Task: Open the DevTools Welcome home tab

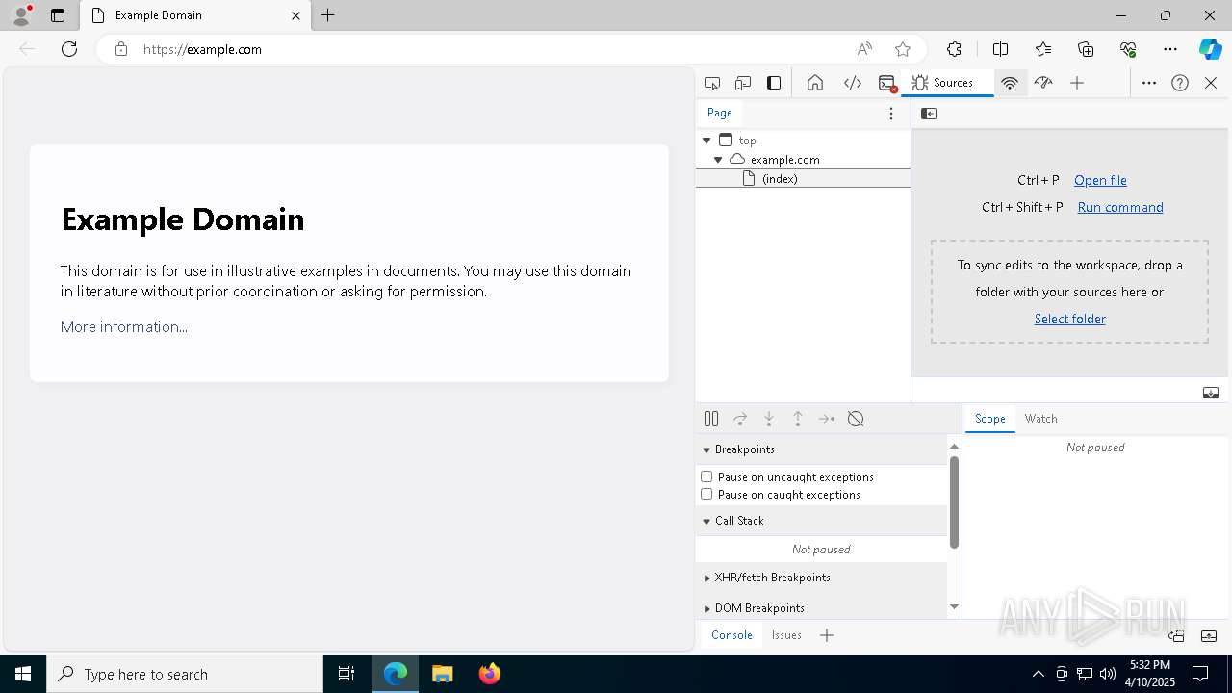Action: [815, 83]
